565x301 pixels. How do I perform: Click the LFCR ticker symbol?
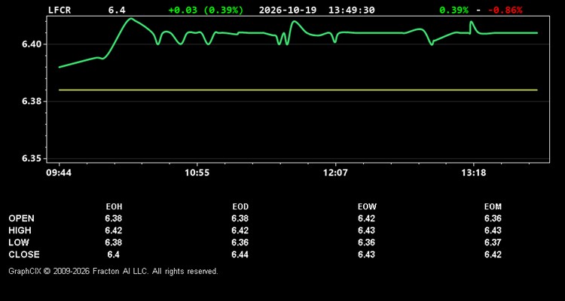point(60,10)
